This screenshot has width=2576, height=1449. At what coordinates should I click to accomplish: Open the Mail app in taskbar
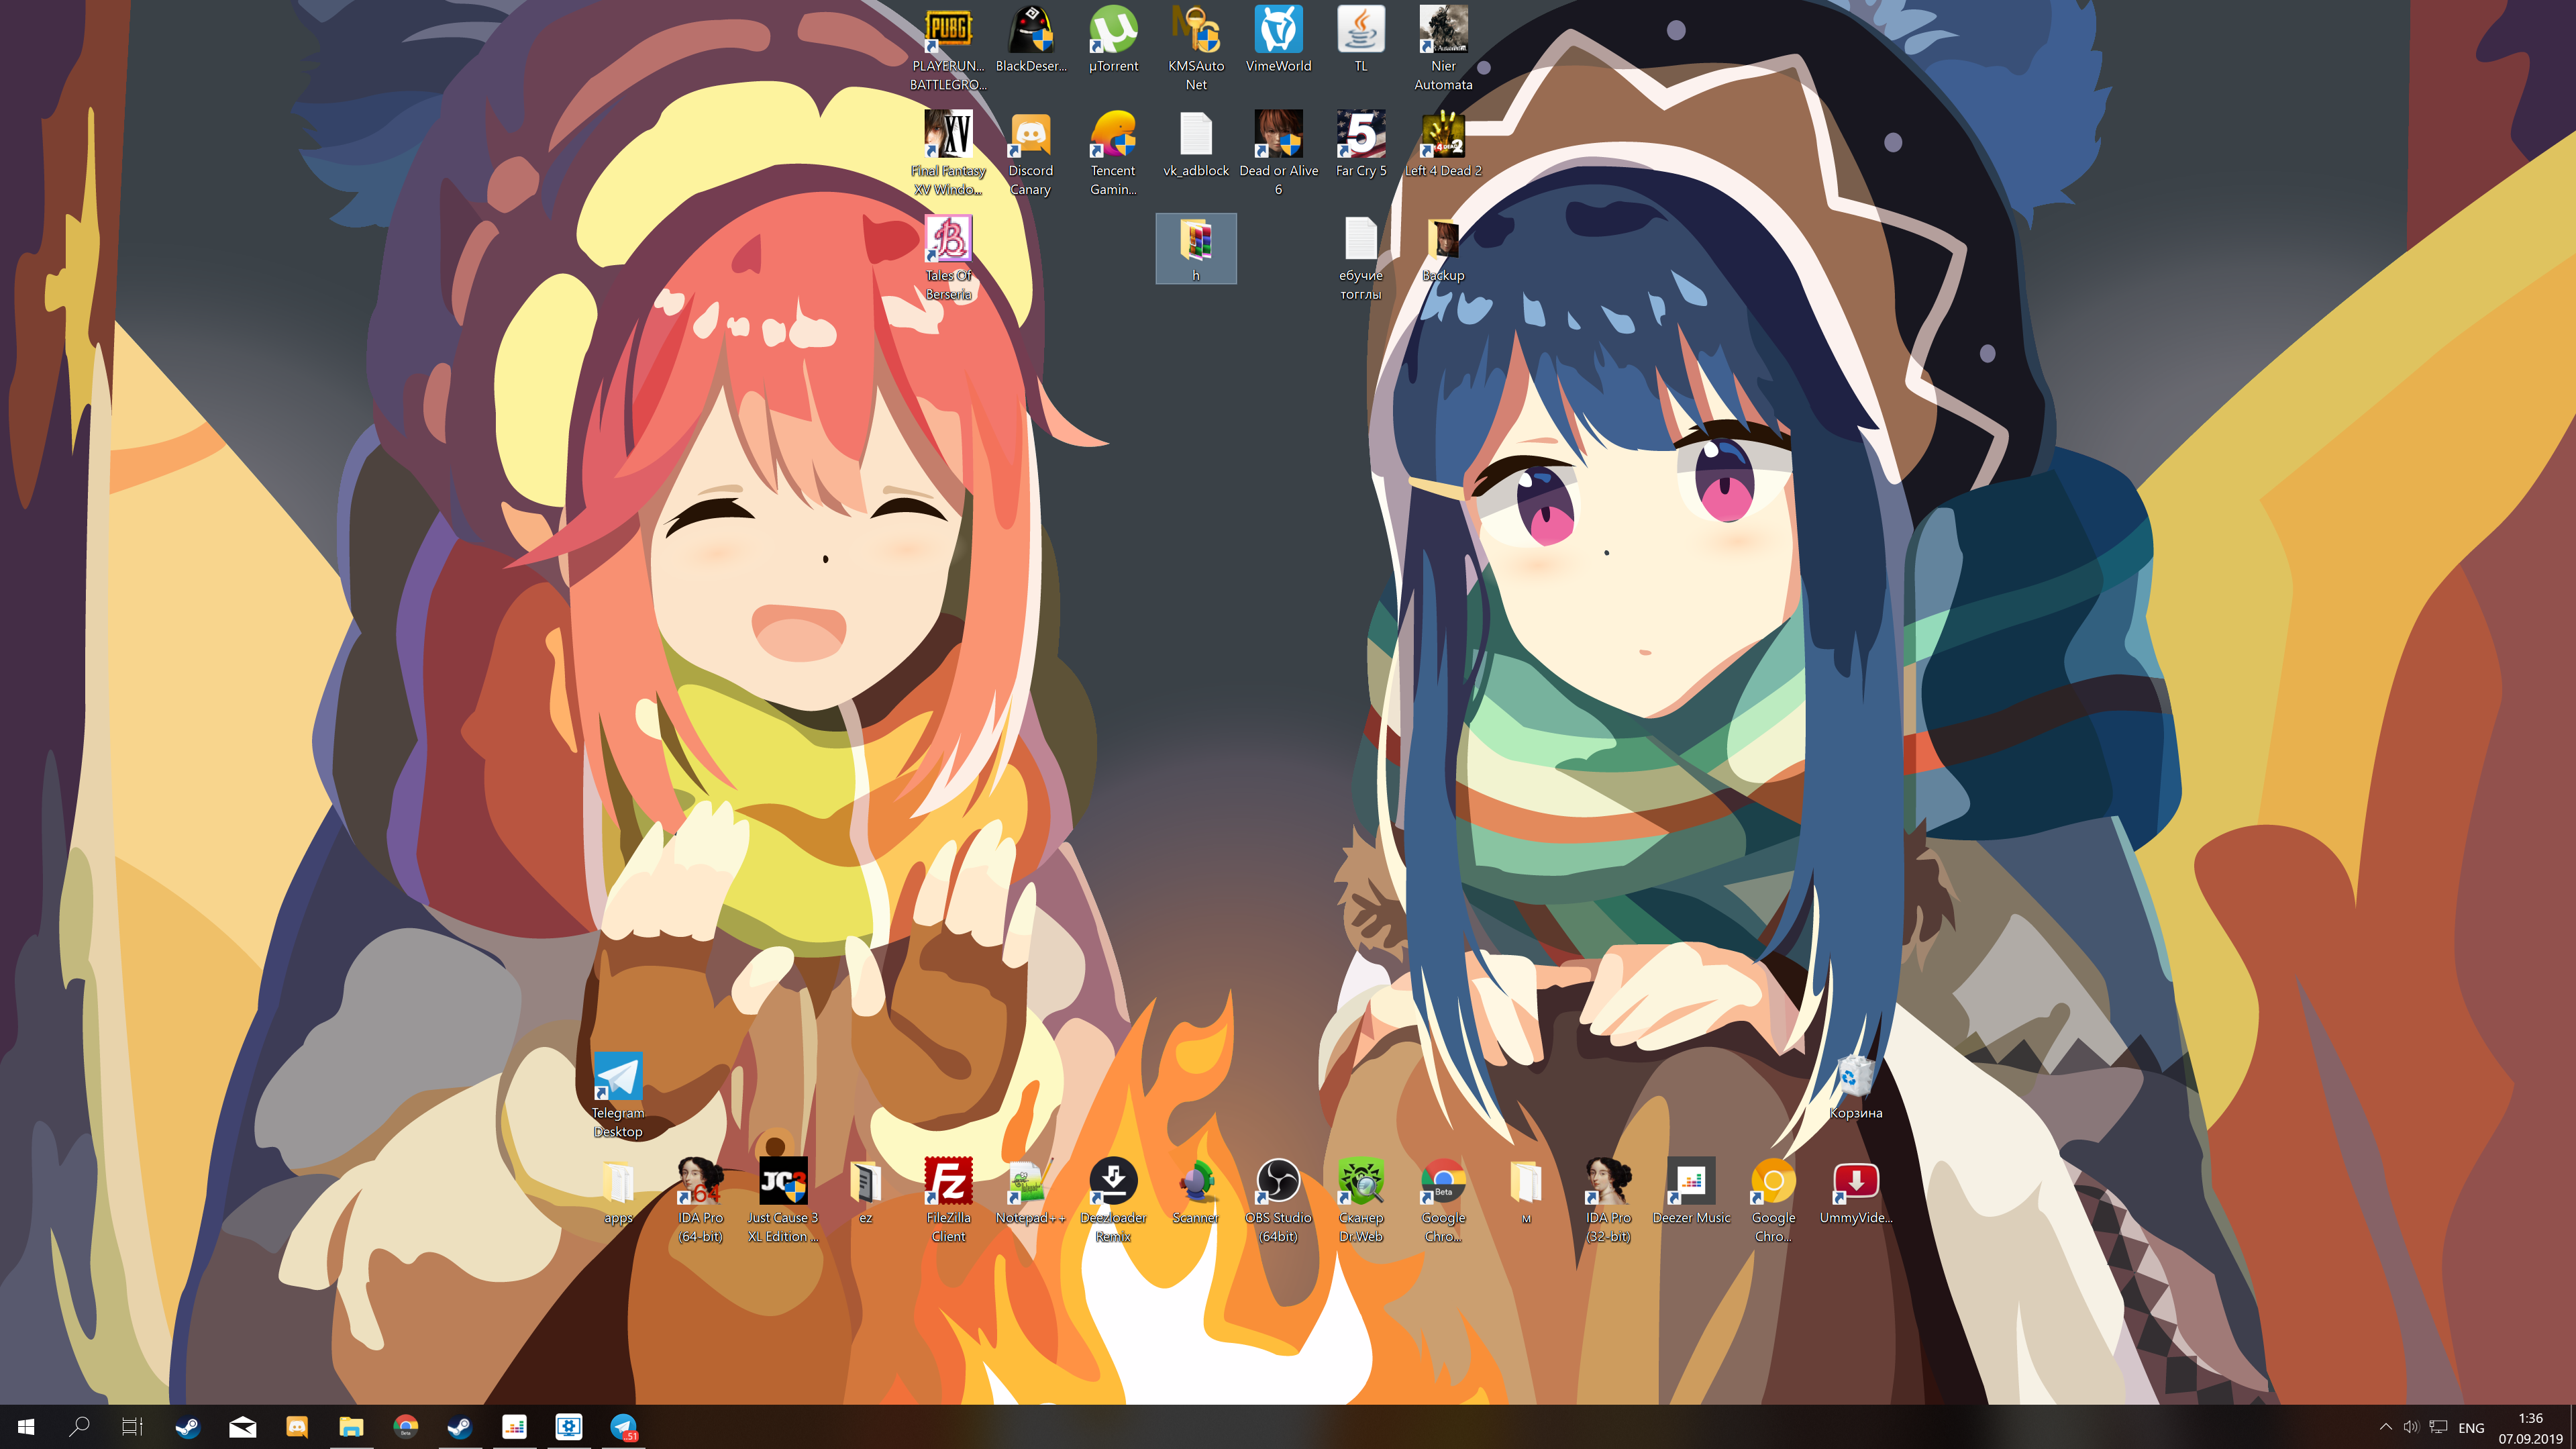coord(242,1427)
